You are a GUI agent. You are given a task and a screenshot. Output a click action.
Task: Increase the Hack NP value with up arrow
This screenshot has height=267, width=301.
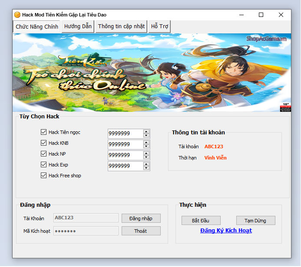coord(146,153)
